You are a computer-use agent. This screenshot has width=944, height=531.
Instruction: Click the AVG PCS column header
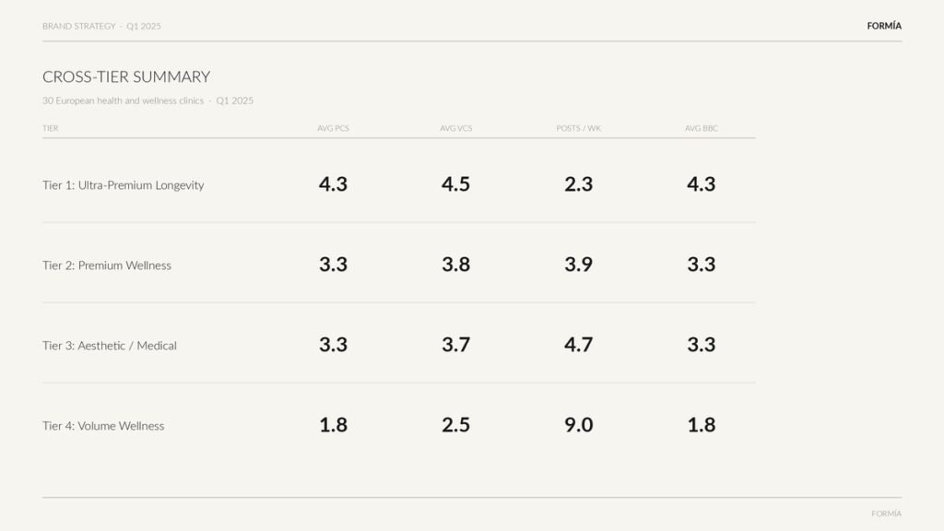click(x=333, y=128)
